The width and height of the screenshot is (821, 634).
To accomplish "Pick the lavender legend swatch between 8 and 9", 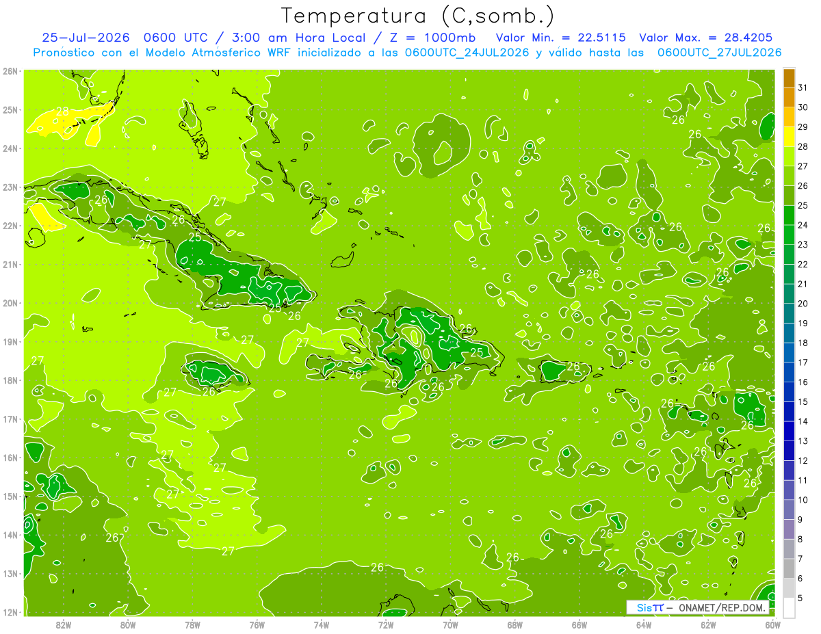I will (x=790, y=529).
